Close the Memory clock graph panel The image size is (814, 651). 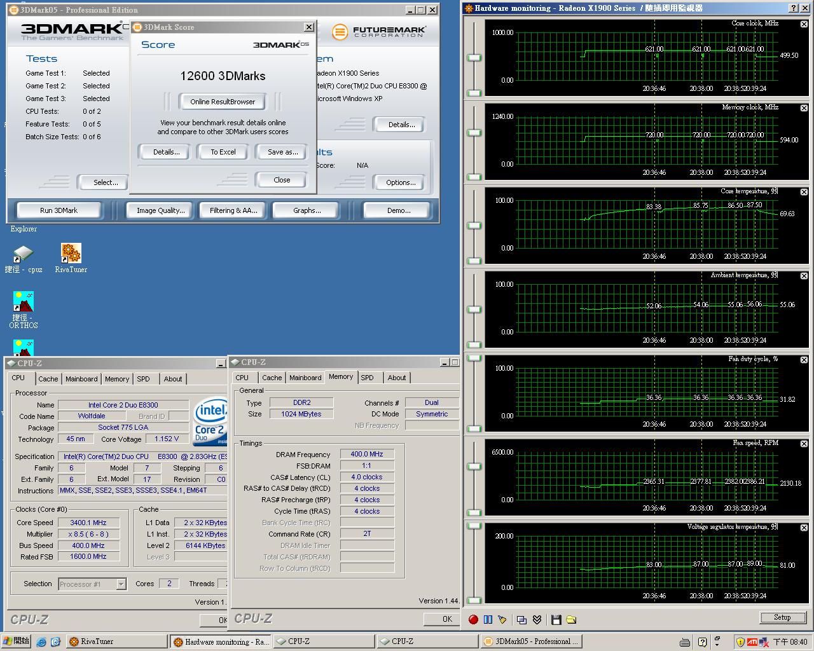pyautogui.click(x=804, y=108)
